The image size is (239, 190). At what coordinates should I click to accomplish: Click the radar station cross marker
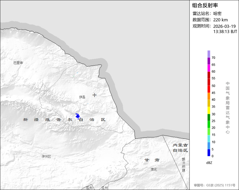click(x=94, y=95)
